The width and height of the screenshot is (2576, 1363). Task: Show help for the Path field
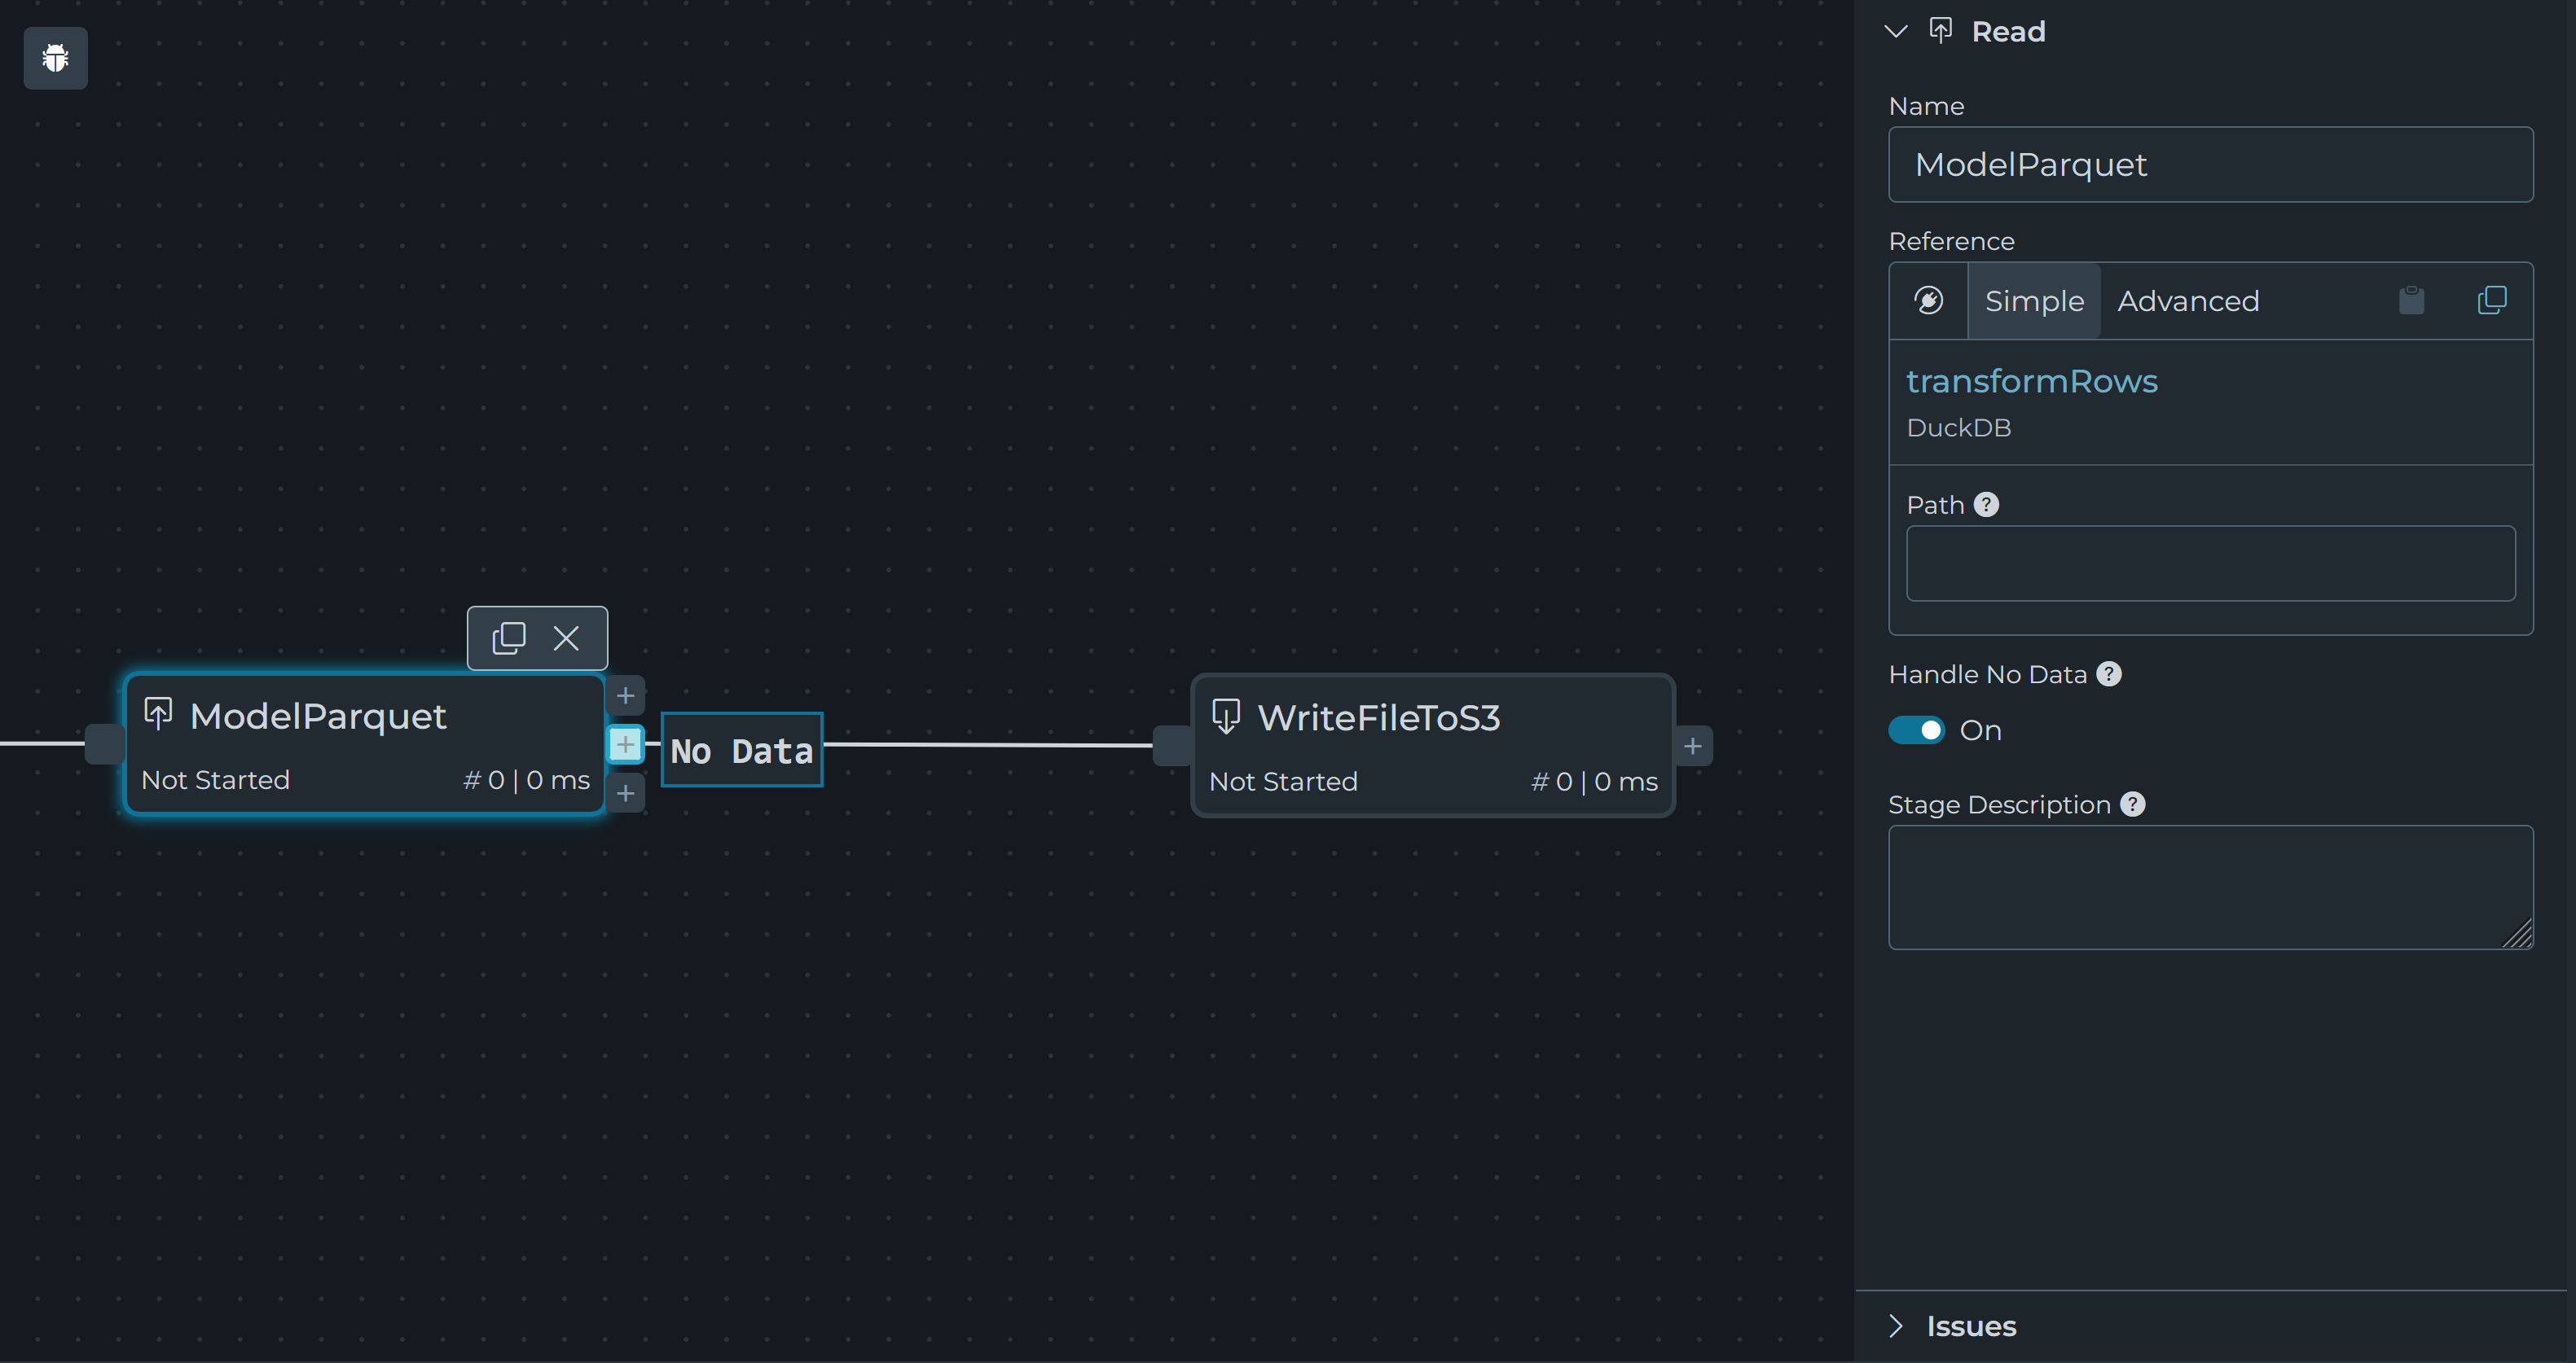(x=1987, y=505)
